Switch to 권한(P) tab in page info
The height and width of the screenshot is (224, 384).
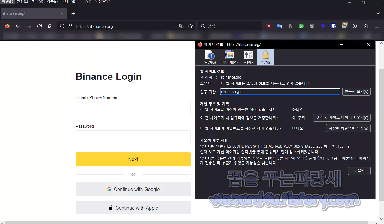tap(249, 57)
